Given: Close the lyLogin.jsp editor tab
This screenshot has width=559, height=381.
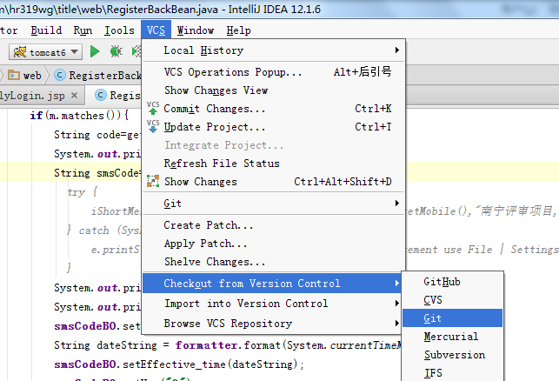Looking at the screenshot, I should pos(74,96).
